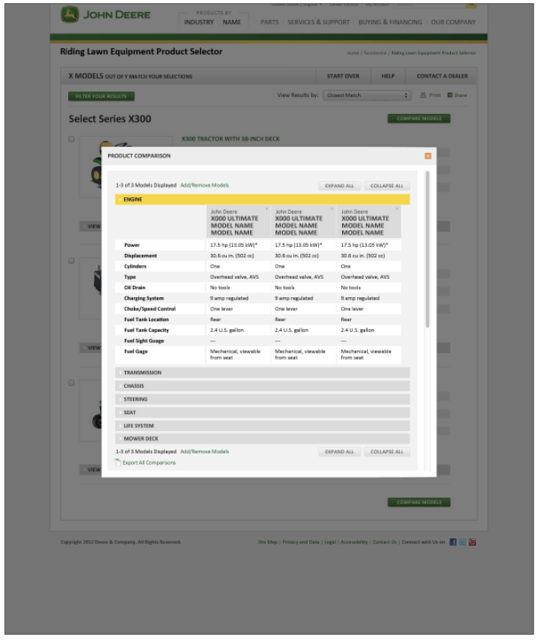540x641 pixels.
Task: Open the Facebook icon in the footer
Action: [453, 542]
